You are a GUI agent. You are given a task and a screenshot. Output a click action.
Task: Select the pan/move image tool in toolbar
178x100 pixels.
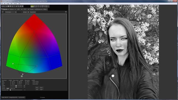click(8, 6)
